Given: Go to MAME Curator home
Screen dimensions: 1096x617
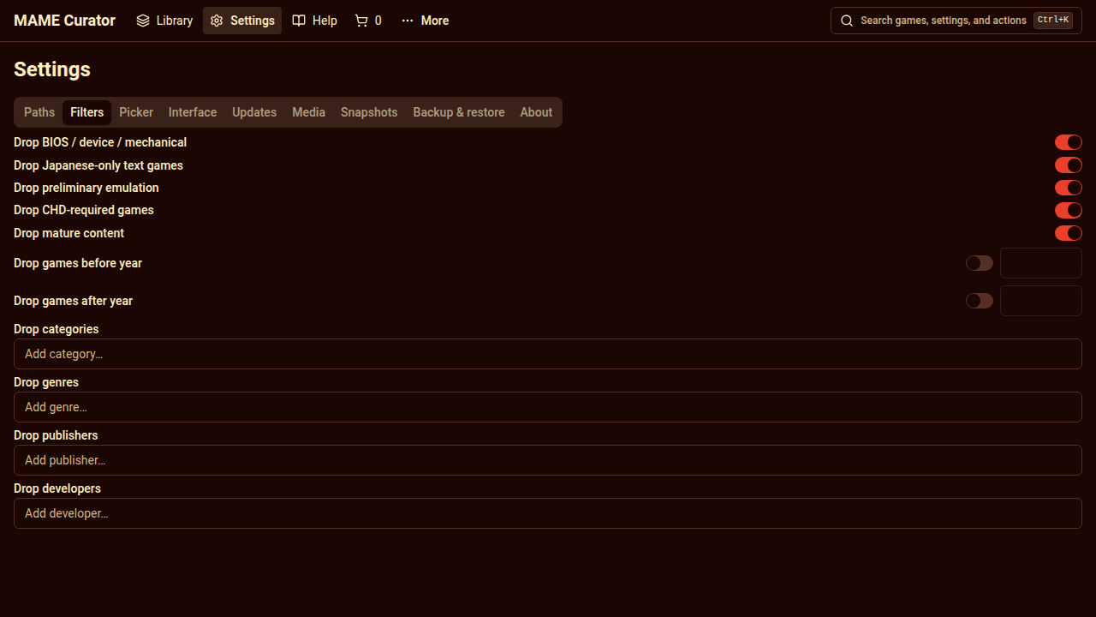Looking at the screenshot, I should click(x=64, y=21).
